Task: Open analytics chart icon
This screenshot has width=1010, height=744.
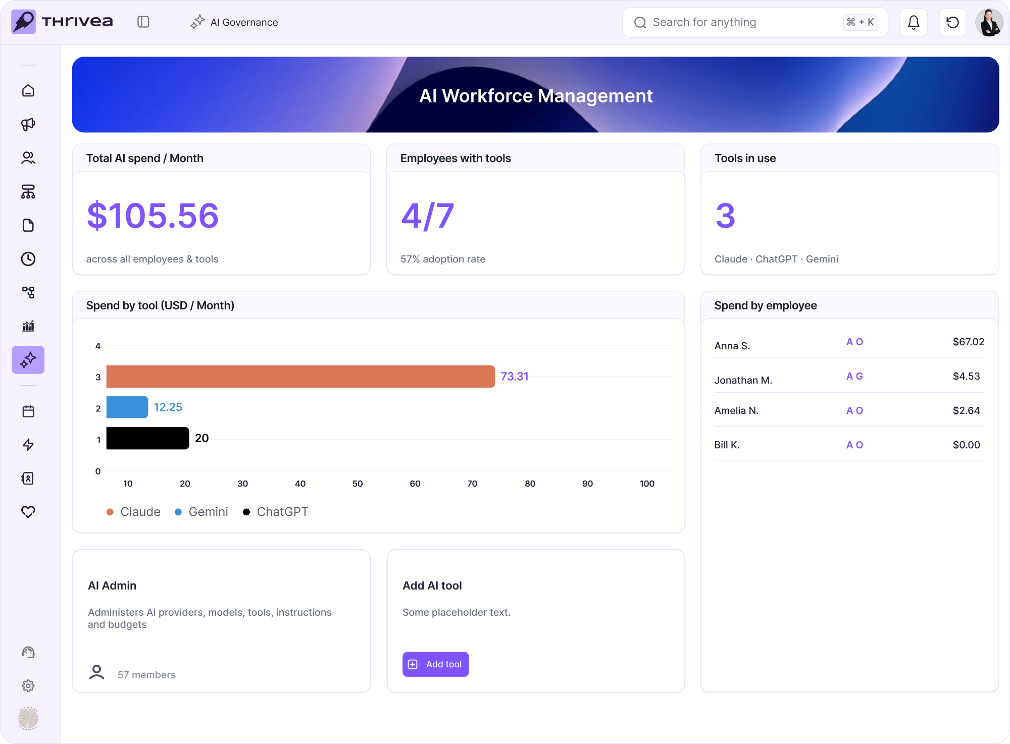Action: 28,326
